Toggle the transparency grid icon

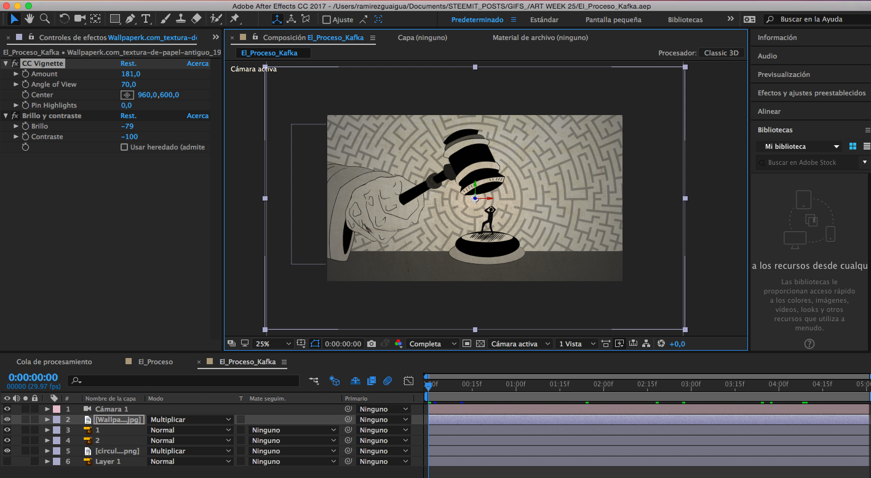click(x=480, y=344)
